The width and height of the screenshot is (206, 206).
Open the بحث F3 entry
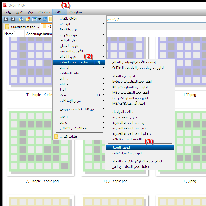coord(79,95)
